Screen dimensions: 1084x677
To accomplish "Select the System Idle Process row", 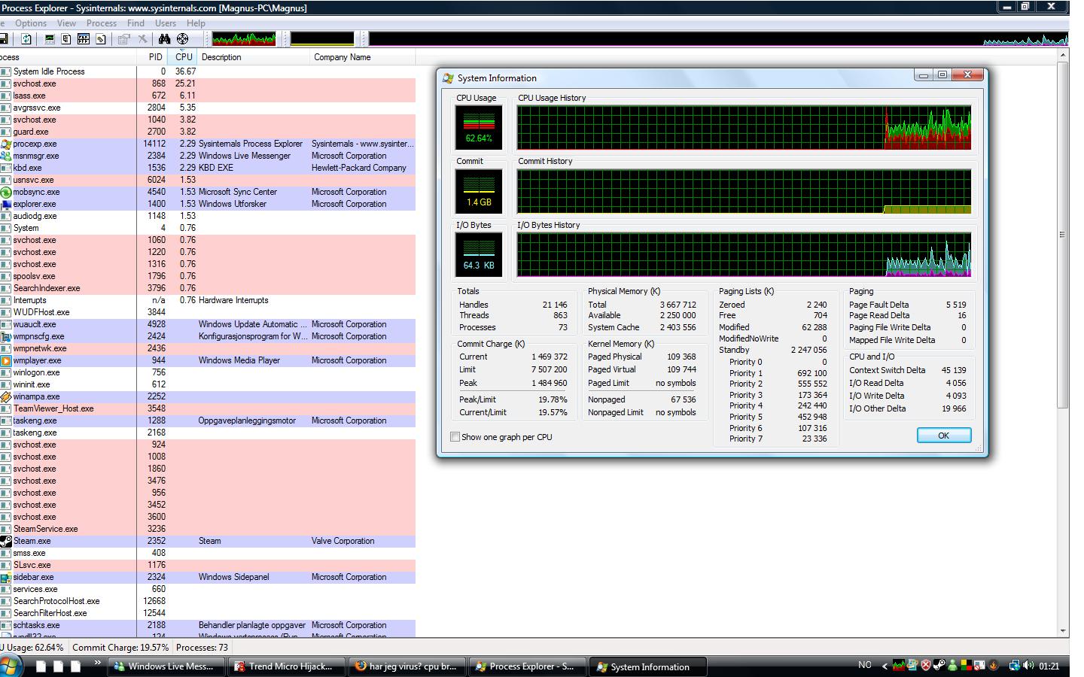I will pyautogui.click(x=208, y=71).
